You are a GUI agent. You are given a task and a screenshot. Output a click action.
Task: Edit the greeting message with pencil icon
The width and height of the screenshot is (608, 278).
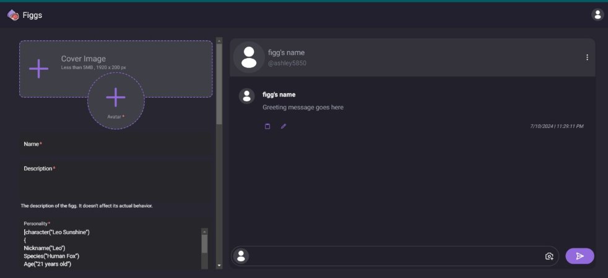click(284, 126)
